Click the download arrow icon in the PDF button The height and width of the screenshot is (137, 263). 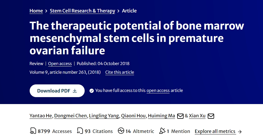[x=75, y=91]
